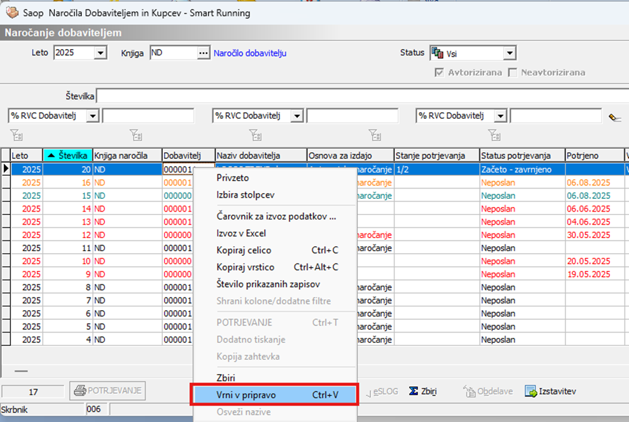Click the Knjiga naročila column header

[127, 156]
